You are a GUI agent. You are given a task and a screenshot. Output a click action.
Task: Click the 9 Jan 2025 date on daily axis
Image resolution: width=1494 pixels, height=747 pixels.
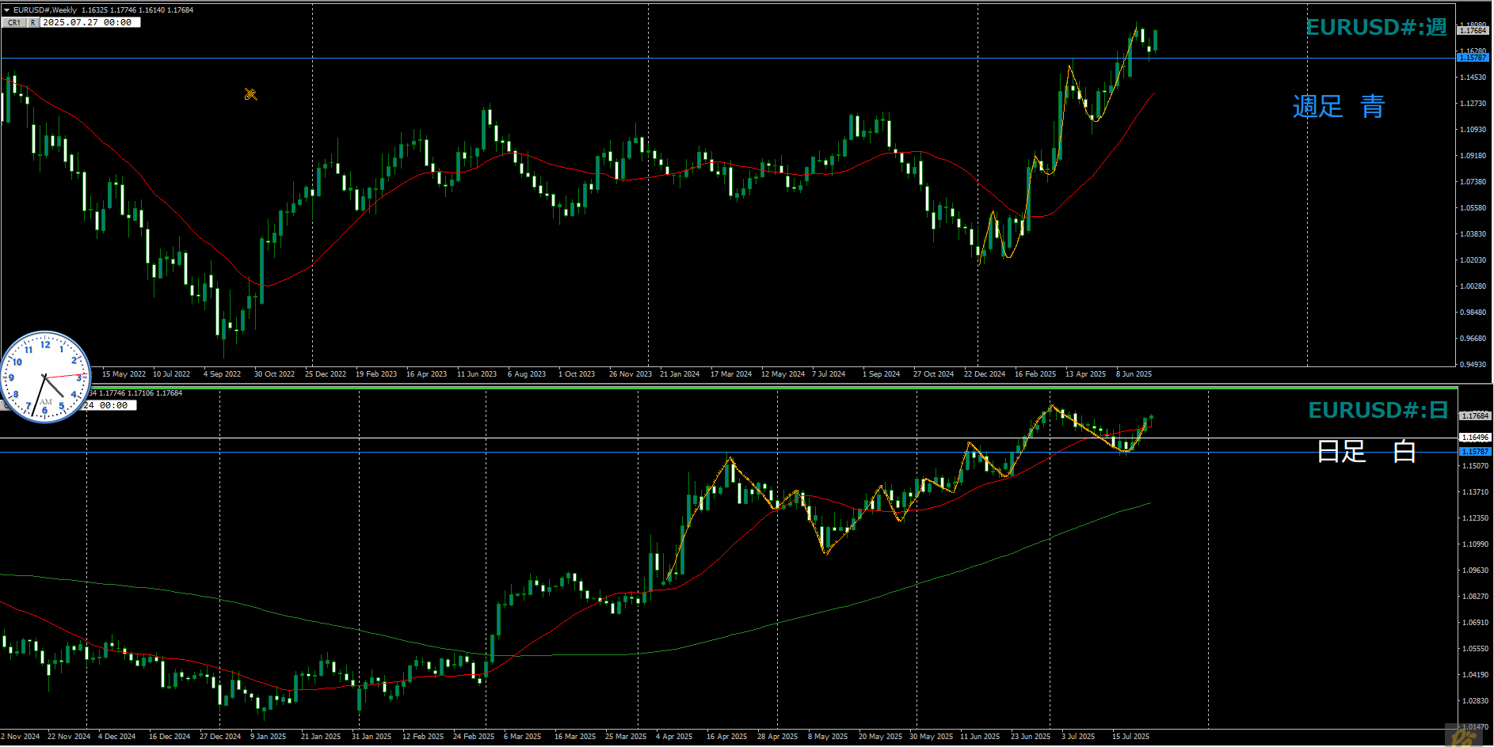point(269,737)
